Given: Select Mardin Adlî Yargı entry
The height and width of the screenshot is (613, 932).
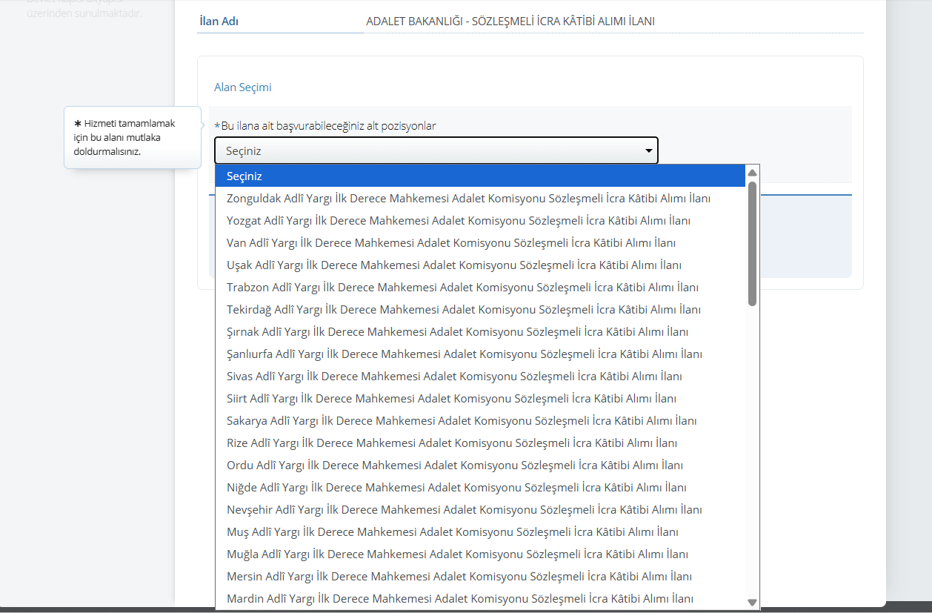Looking at the screenshot, I should point(480,599).
